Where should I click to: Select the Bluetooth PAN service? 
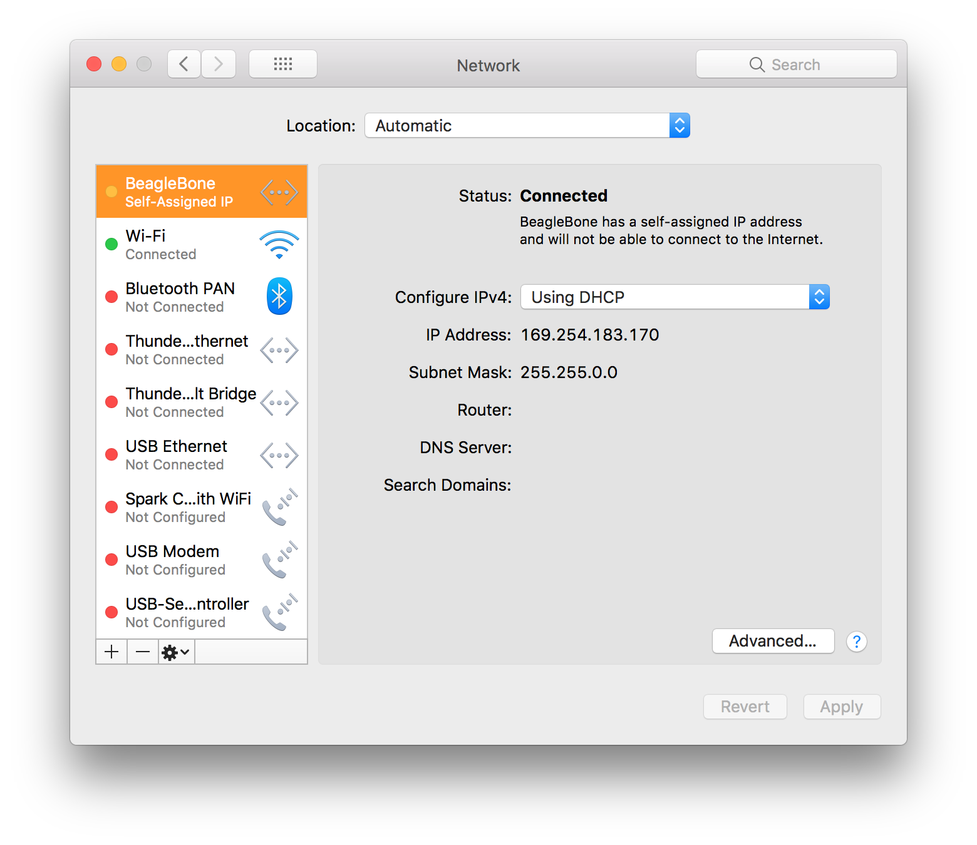202,297
